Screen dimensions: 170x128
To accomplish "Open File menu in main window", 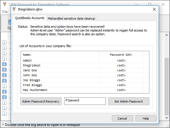I will [5, 12].
